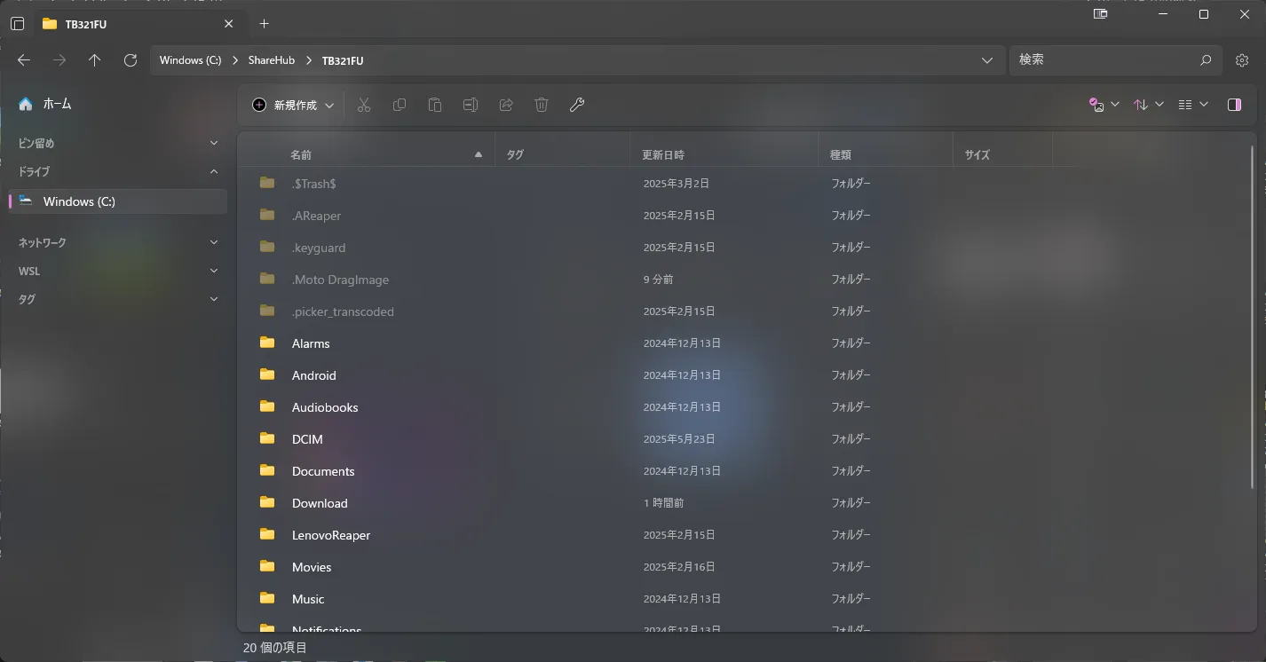Click ShareHub in breadcrumb path

[271, 60]
